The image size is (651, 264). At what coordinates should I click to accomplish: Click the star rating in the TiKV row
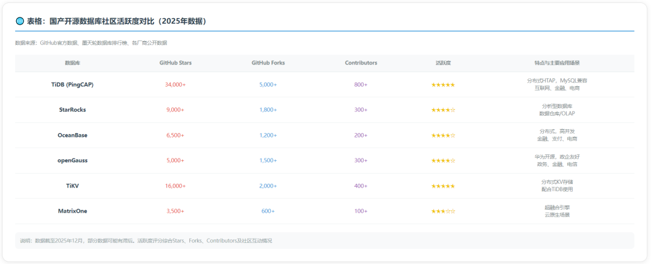(x=443, y=186)
